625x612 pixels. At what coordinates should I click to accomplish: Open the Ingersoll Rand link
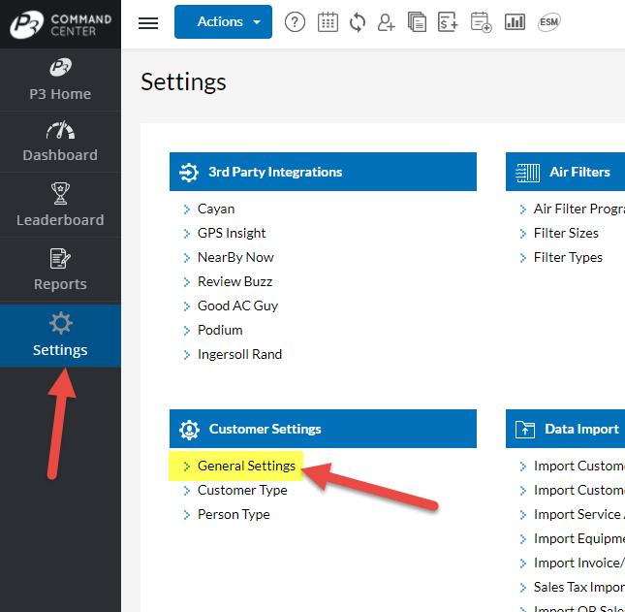click(x=239, y=355)
